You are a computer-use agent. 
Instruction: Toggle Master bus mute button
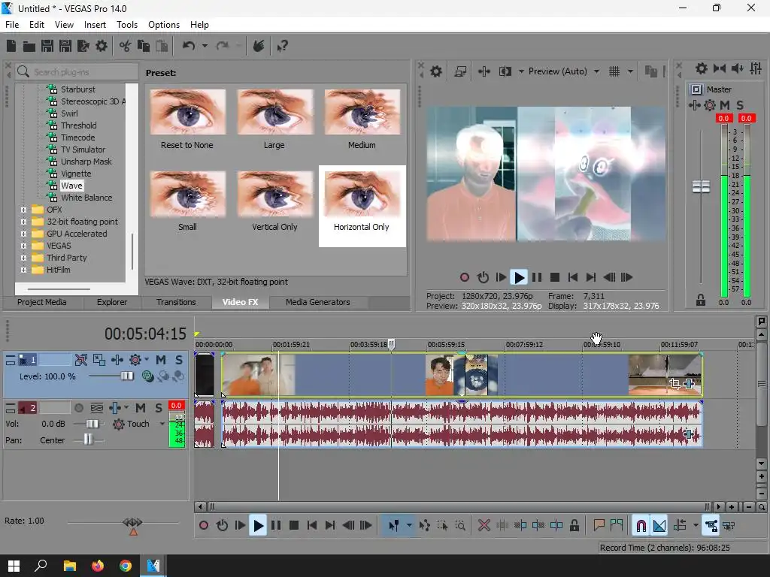tap(725, 105)
